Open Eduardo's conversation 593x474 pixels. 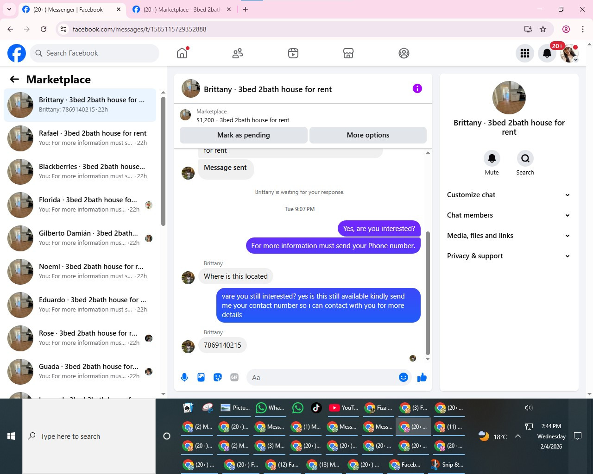click(80, 305)
